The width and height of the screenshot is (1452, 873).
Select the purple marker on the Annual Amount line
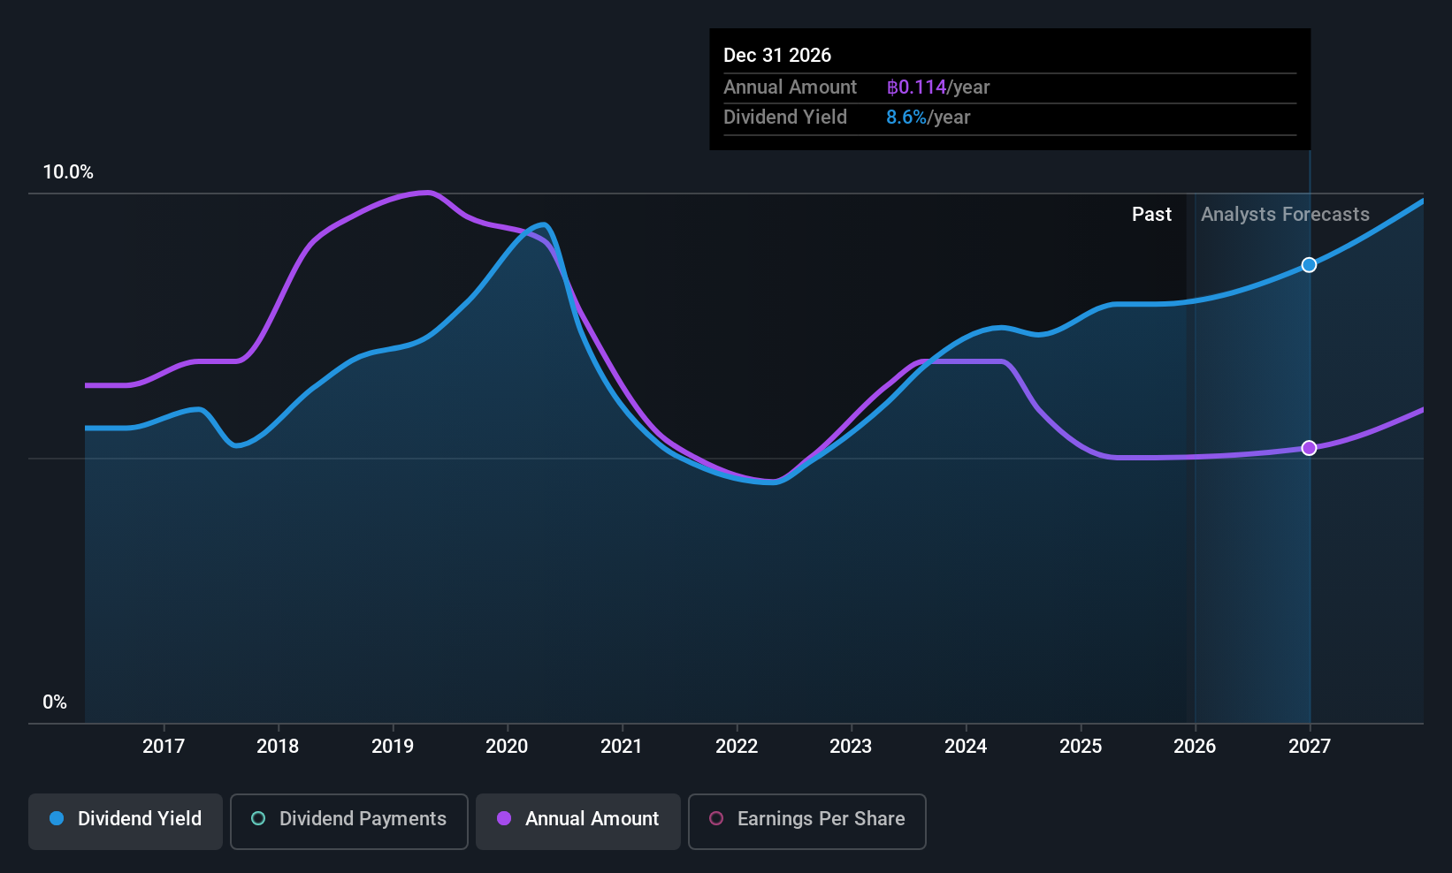(x=1309, y=448)
